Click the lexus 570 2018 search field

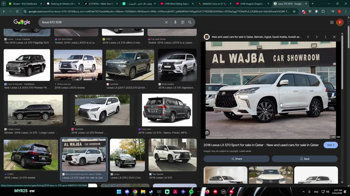(101, 22)
